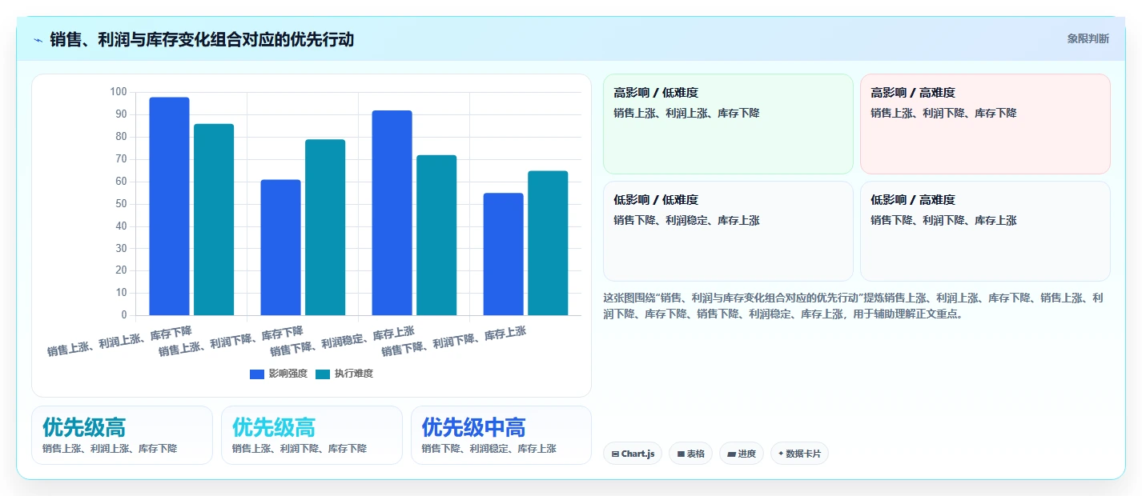Click the 影响强度 legend label

click(x=288, y=374)
